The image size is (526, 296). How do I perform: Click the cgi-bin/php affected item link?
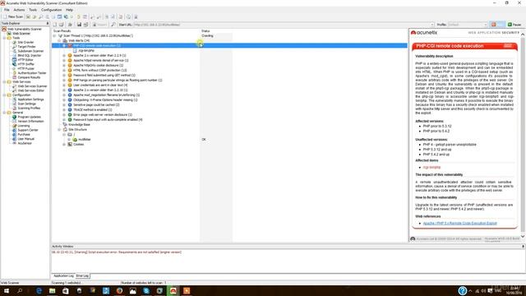[431, 167]
